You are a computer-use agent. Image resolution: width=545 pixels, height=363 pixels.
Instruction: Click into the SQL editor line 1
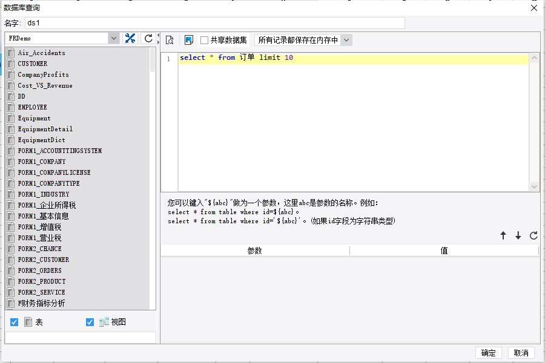354,58
